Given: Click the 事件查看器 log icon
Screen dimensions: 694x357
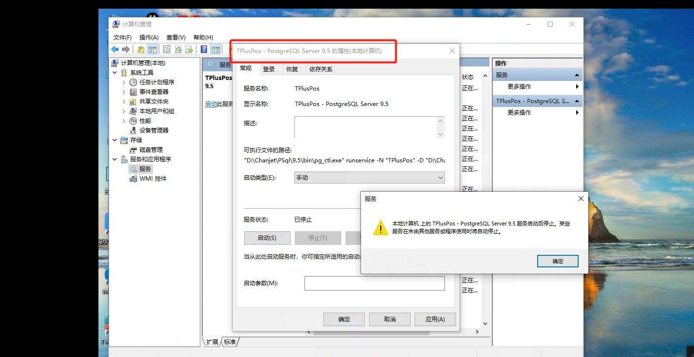Looking at the screenshot, I should [x=133, y=92].
